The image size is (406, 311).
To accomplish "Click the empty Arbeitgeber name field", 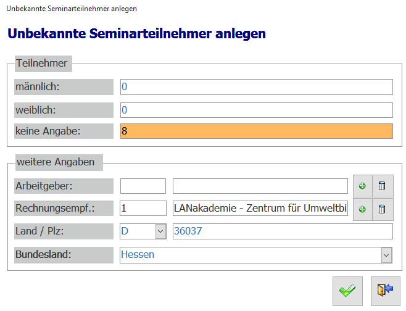I will point(260,186).
